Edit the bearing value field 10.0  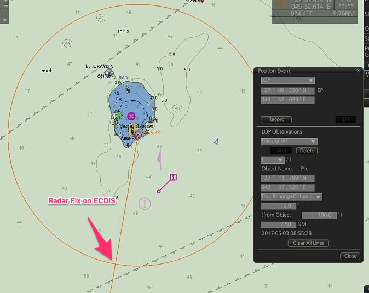click(x=279, y=206)
